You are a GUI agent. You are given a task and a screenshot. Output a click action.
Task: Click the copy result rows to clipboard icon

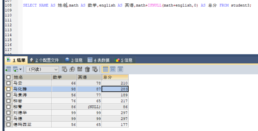(x=16, y=69)
